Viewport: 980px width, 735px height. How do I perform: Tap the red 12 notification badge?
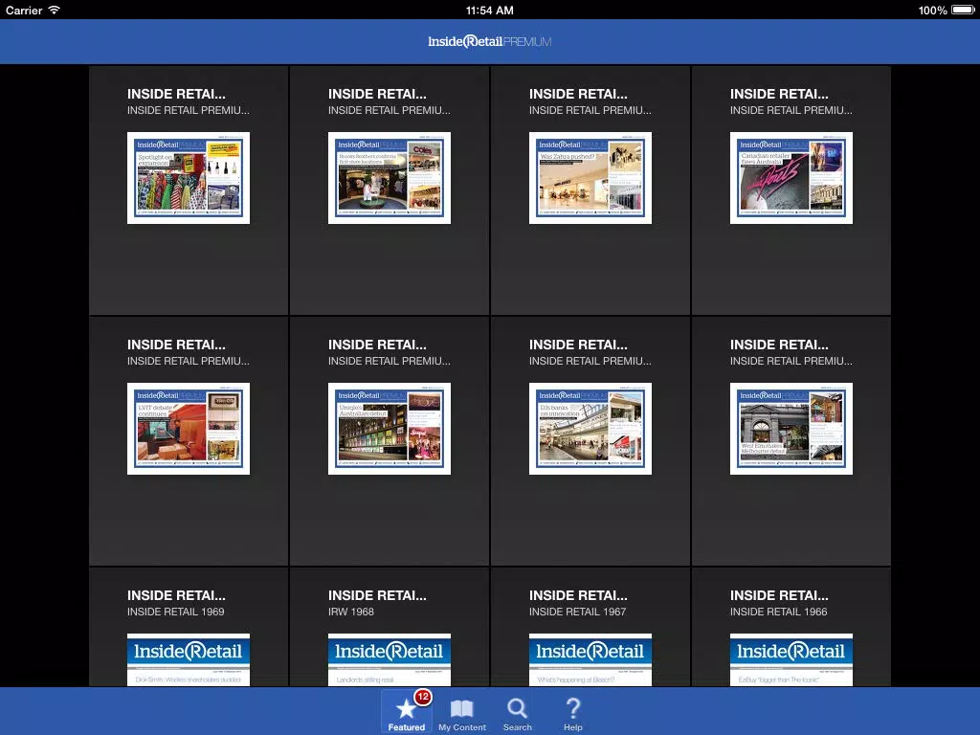coord(422,697)
